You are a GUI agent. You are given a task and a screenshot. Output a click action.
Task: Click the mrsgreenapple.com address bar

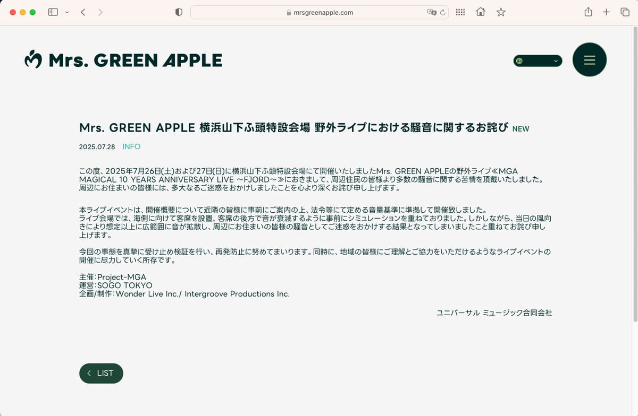(319, 12)
